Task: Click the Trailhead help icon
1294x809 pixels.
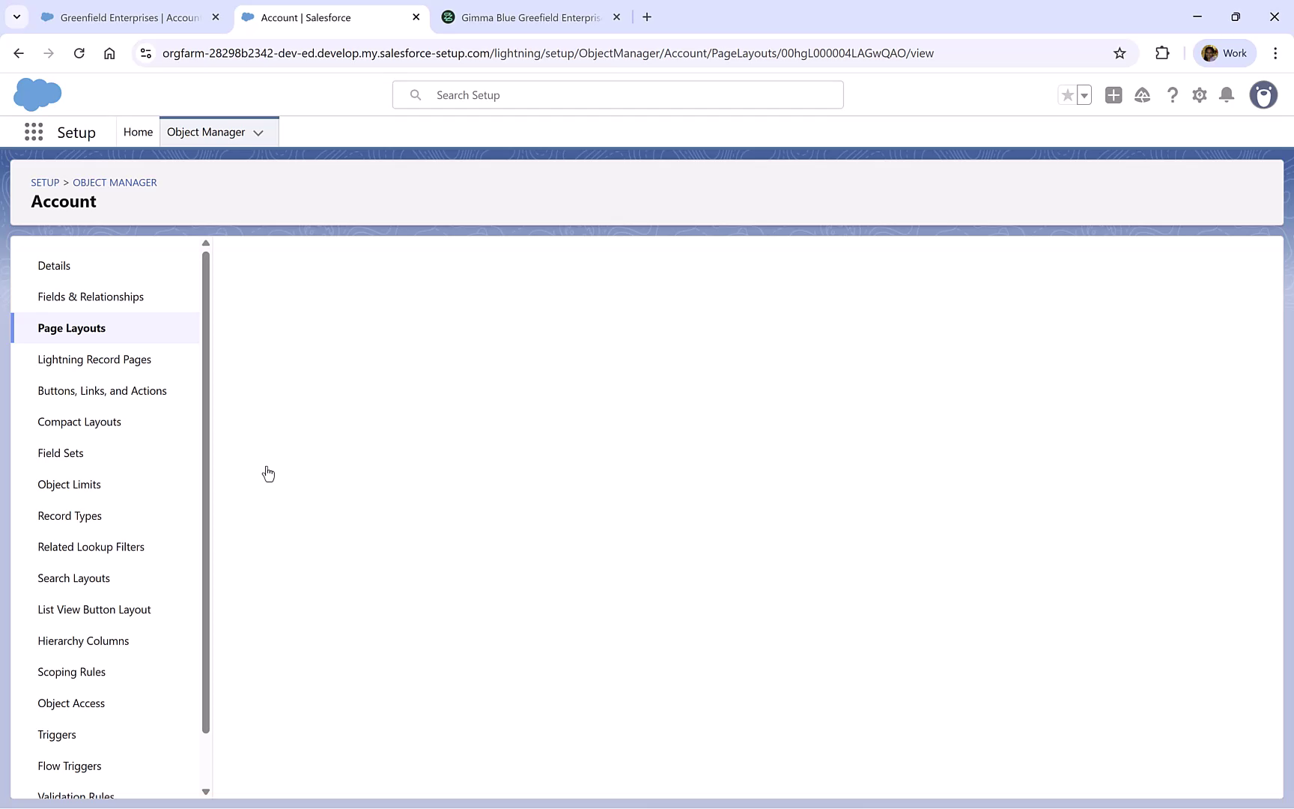Action: (1143, 95)
